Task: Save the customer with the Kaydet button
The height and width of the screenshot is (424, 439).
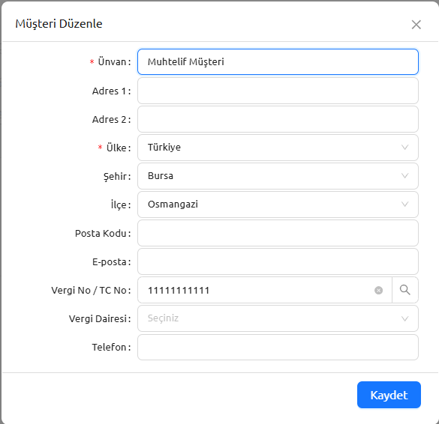Action: click(389, 395)
